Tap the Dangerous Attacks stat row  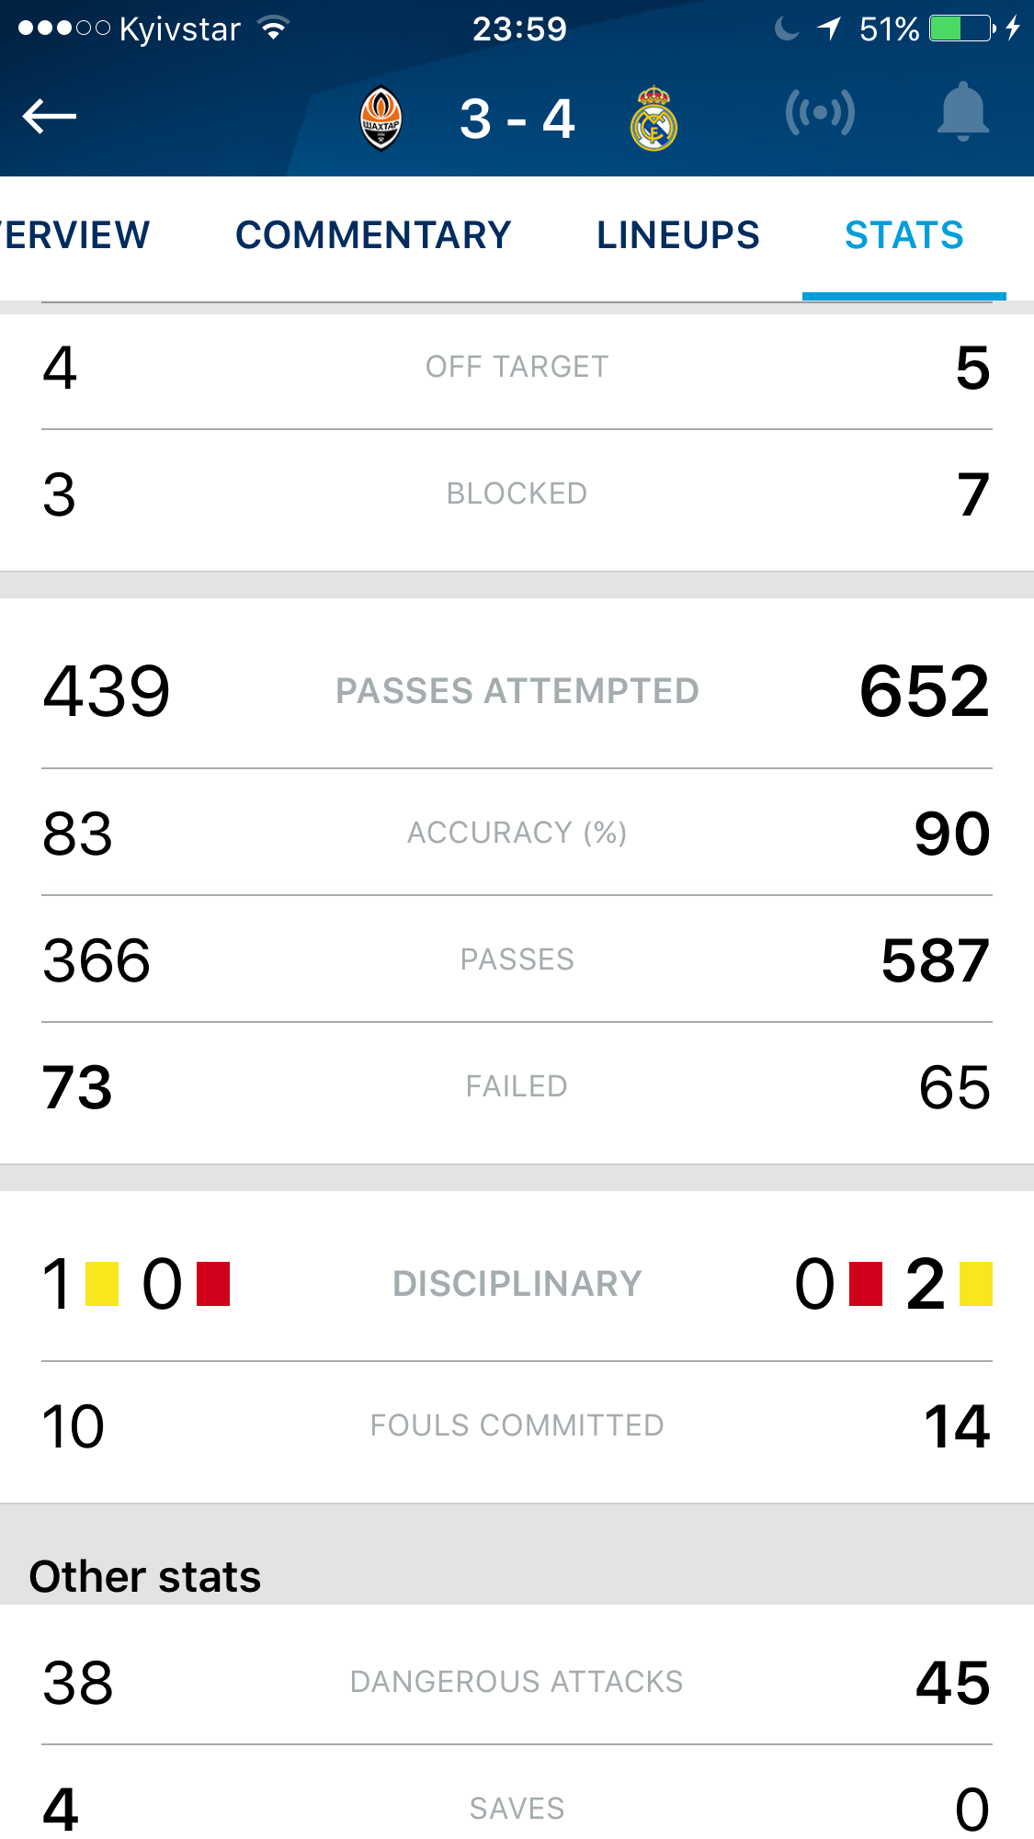tap(517, 1682)
